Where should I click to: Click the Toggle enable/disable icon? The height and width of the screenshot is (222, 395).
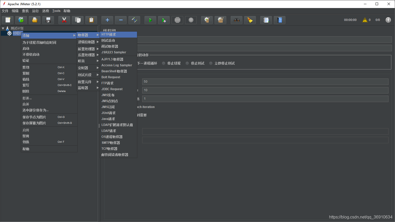point(134,20)
